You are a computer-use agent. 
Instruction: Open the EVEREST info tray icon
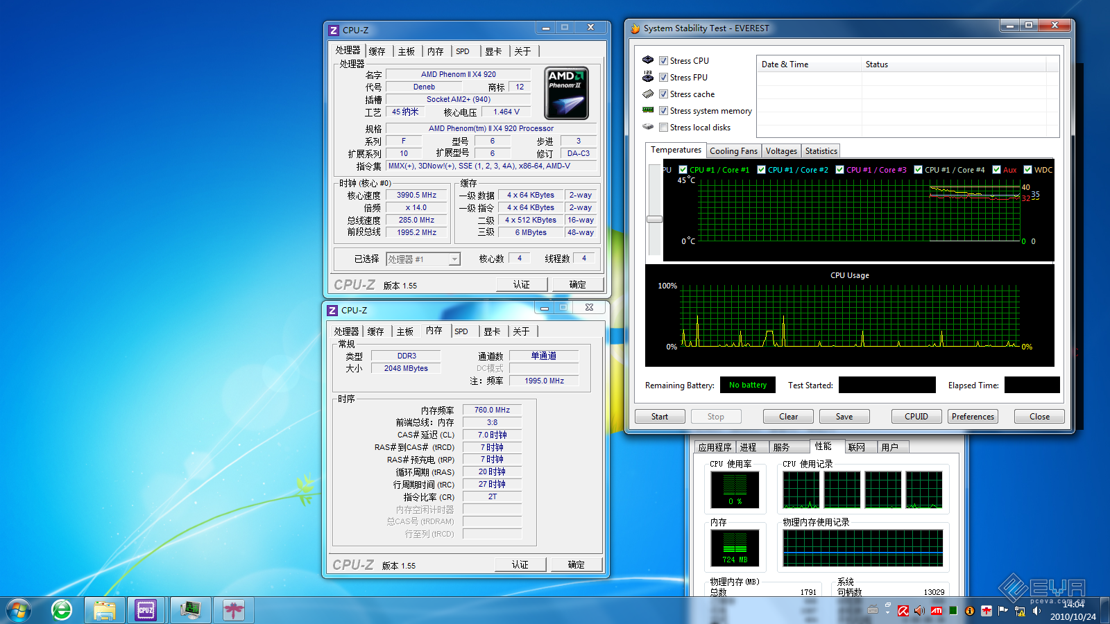[970, 611]
